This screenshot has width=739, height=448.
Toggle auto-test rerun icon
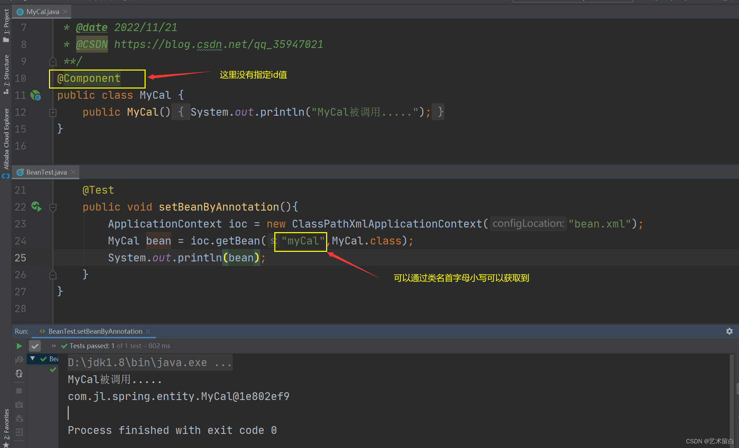[19, 373]
